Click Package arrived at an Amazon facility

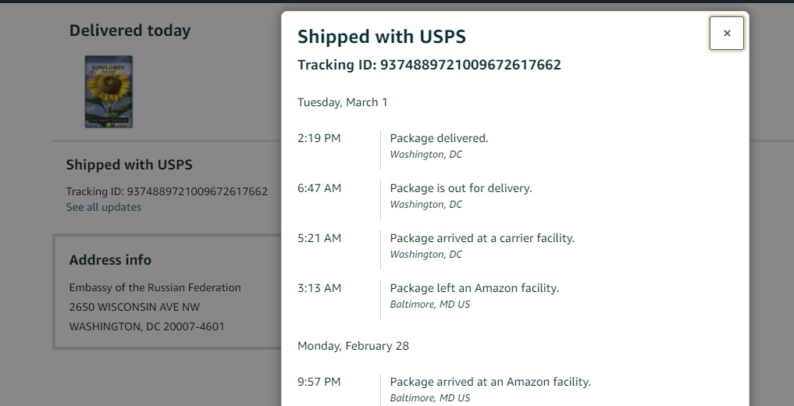(490, 382)
